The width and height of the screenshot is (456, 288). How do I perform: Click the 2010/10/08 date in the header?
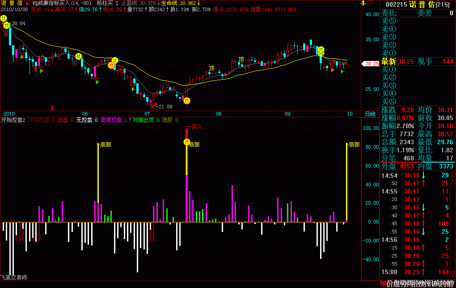[15, 9]
